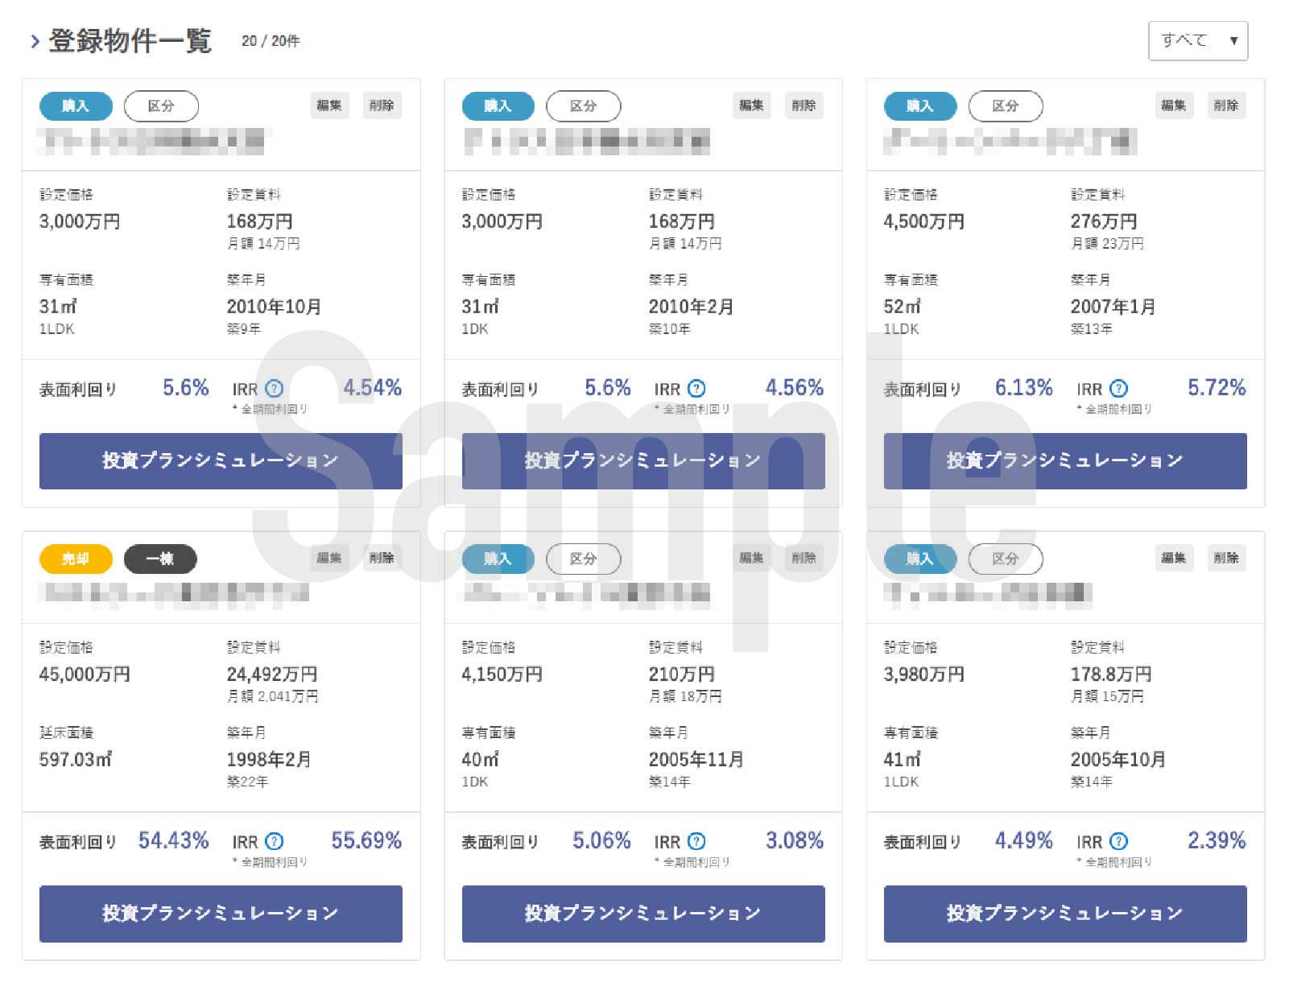
Task: Show the IRR explanation icon beside 3.08%
Action: (696, 841)
